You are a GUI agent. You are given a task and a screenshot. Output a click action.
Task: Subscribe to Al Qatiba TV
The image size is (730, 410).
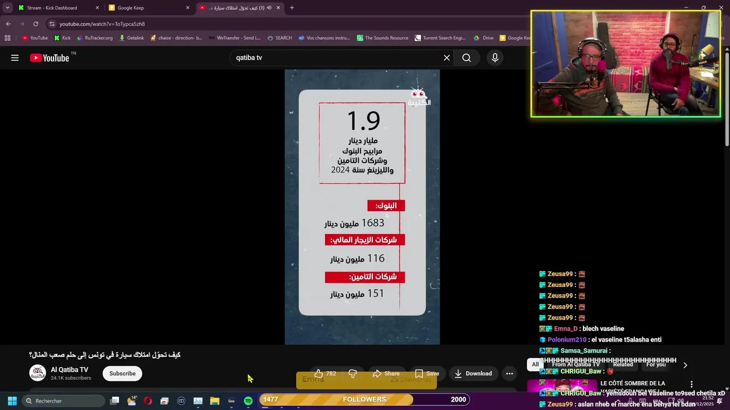[x=123, y=374]
